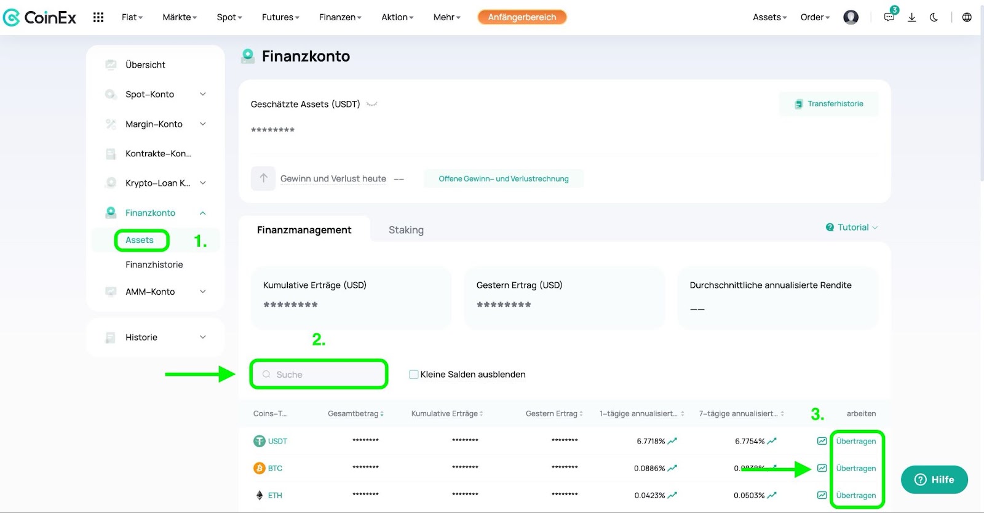Click BTC 1-day yield trend icon
The image size is (984, 513).
point(673,468)
